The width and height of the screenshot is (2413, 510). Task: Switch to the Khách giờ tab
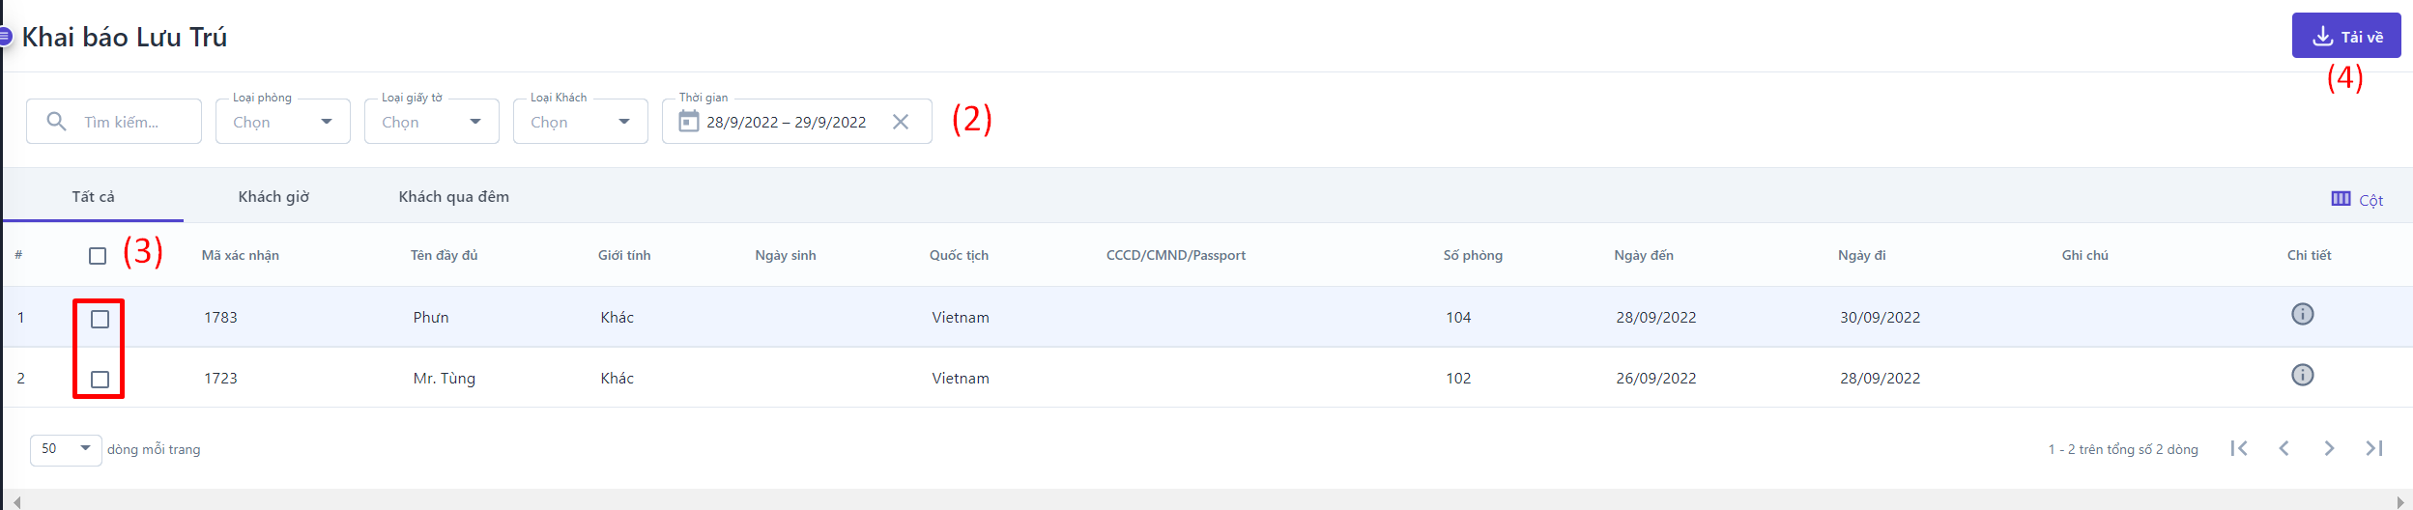pos(273,197)
